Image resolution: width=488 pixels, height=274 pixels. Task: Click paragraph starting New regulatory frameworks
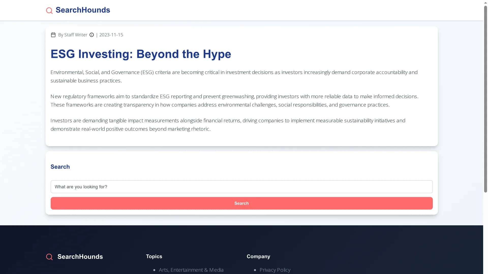234,100
